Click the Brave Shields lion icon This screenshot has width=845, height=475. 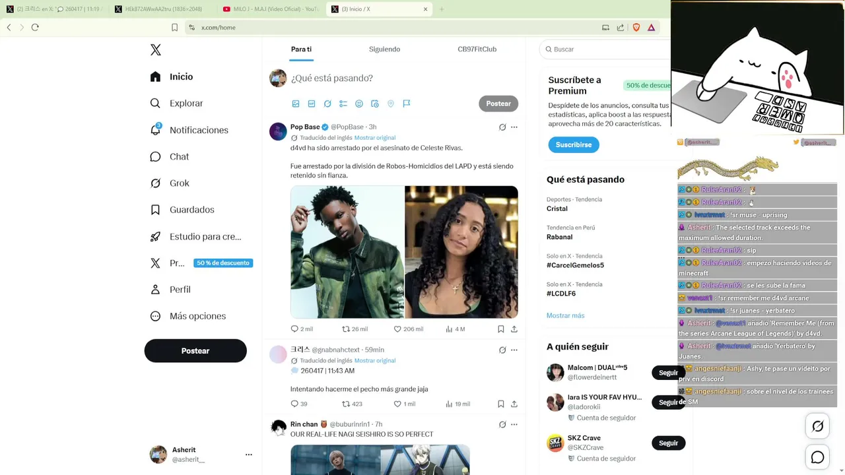coord(636,28)
